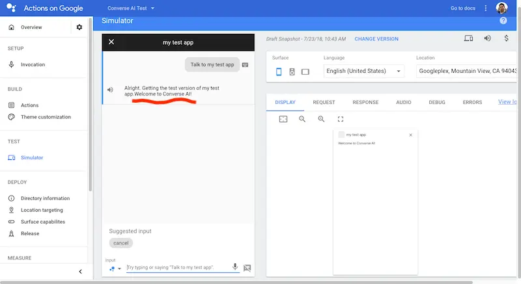This screenshot has height=284, width=521.
Task: Click the horizontal scrollbar at bottom
Action: [236, 282]
